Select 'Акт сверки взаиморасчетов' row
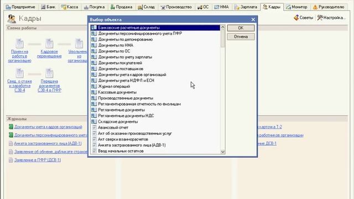 [155, 139]
